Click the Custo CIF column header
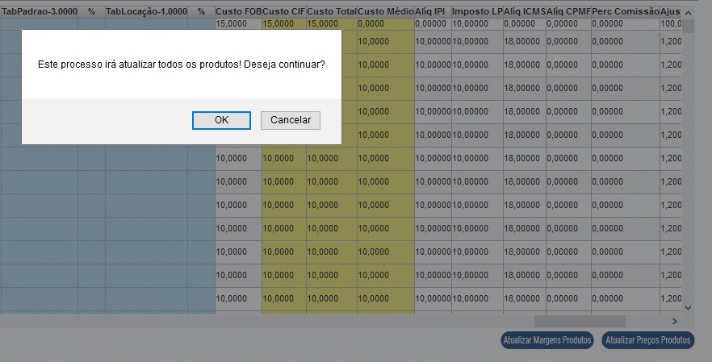This screenshot has height=362, width=712. [284, 11]
